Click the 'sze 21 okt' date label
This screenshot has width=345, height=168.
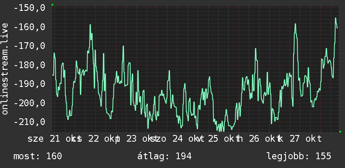pos(53,139)
